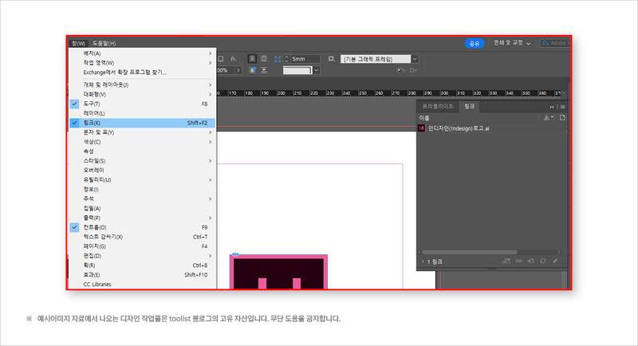Expand the 주석 submenu
638x346 pixels.
coord(142,199)
